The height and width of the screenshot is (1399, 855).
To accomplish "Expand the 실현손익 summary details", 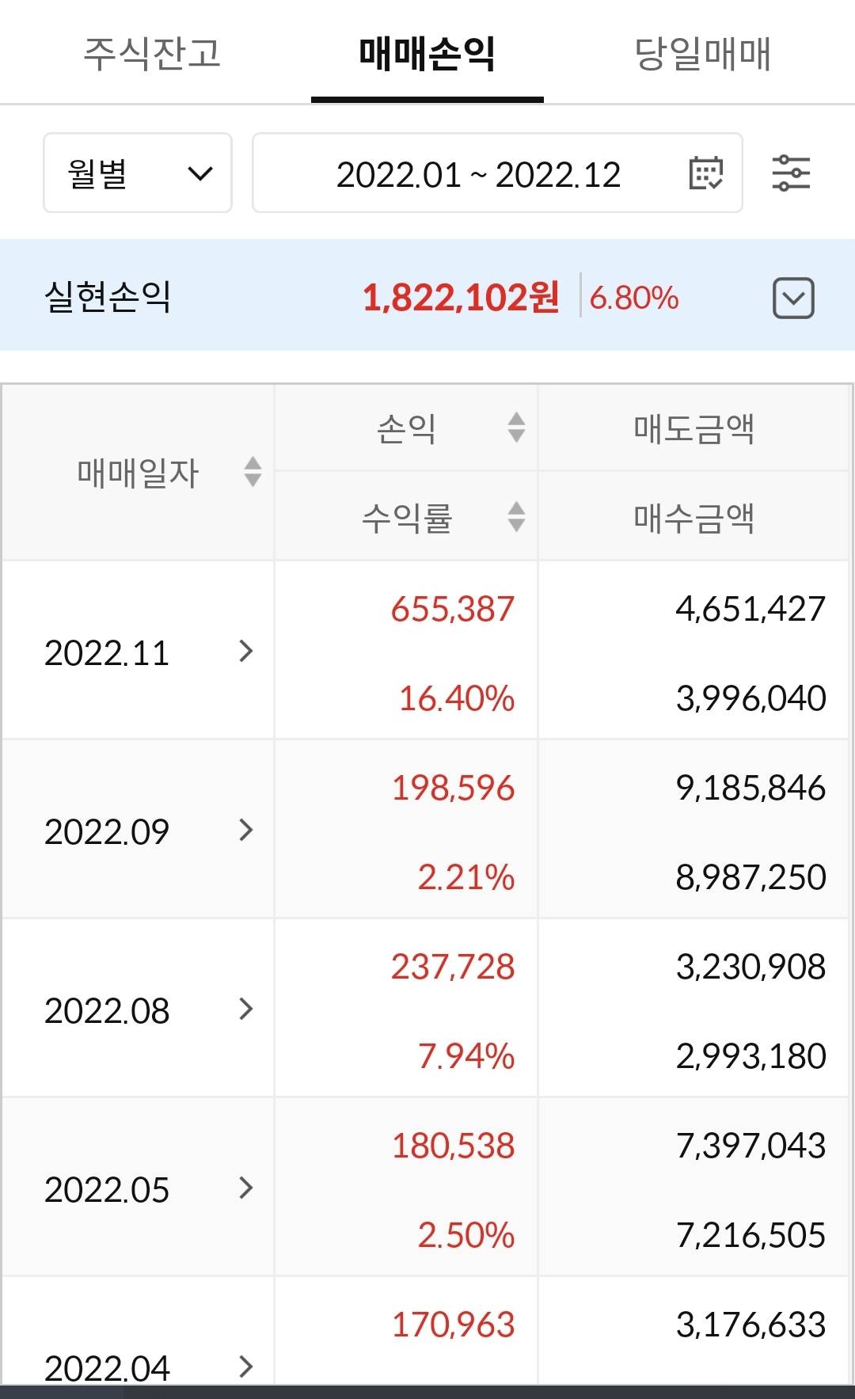I will coord(792,298).
